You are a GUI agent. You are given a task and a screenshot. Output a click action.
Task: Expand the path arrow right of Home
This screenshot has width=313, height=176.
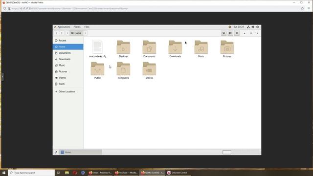tap(85, 33)
